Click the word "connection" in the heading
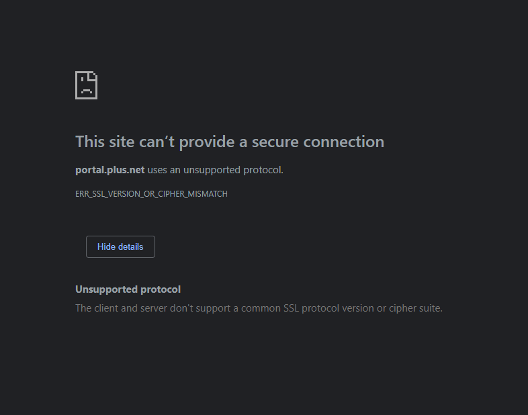This screenshot has height=415, width=528. point(343,142)
